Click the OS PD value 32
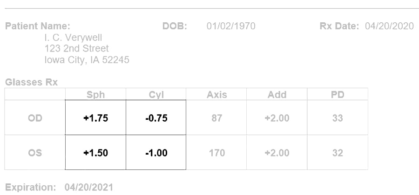Viewport: 419px width, 195px height. coord(338,153)
